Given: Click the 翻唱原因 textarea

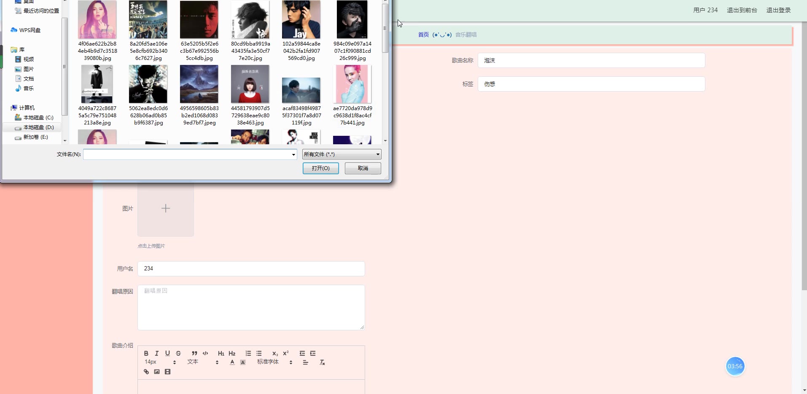Looking at the screenshot, I should tap(251, 308).
